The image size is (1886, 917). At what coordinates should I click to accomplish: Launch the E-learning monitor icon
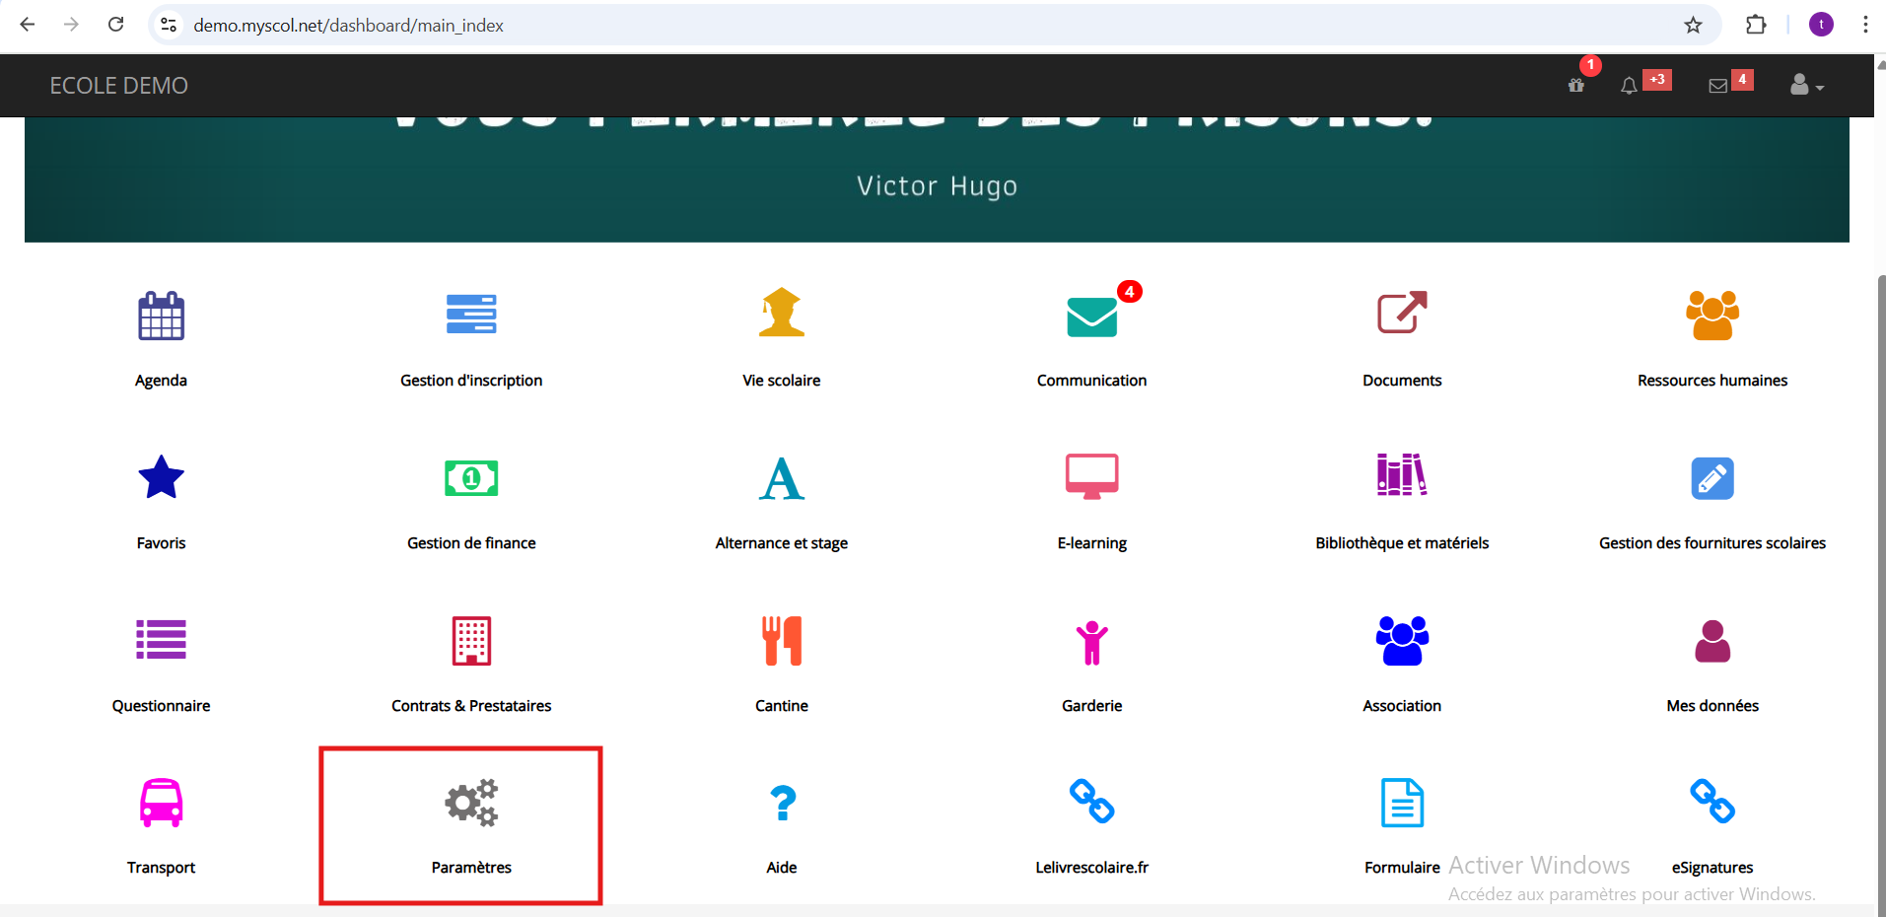(x=1091, y=477)
